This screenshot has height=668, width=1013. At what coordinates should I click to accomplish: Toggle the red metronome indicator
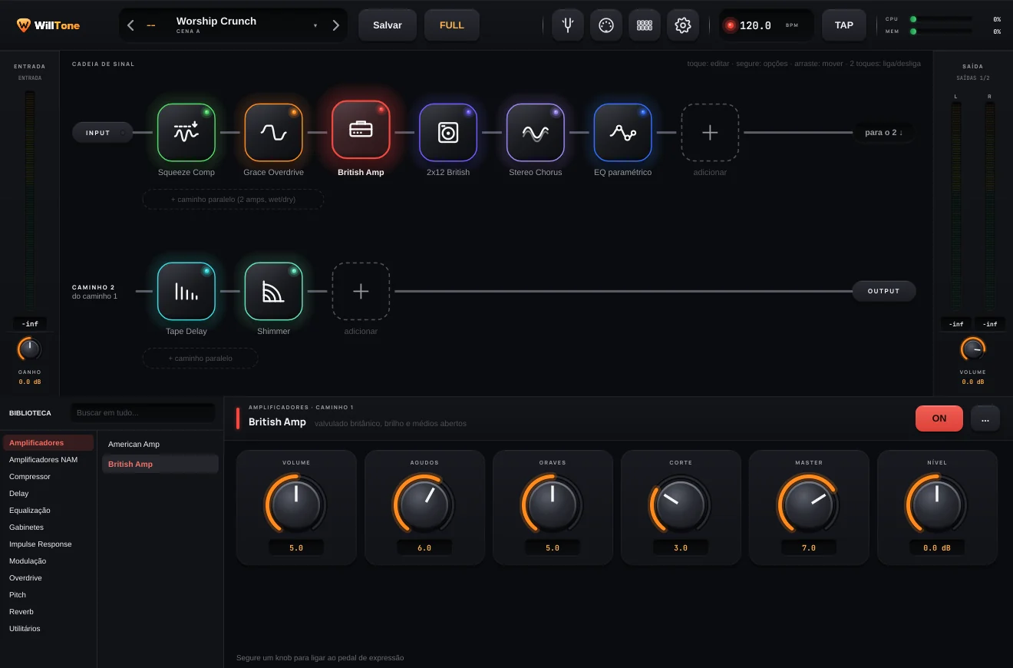click(730, 25)
